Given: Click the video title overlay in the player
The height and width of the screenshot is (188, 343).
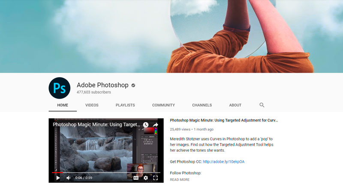Looking at the screenshot, I should pos(96,124).
